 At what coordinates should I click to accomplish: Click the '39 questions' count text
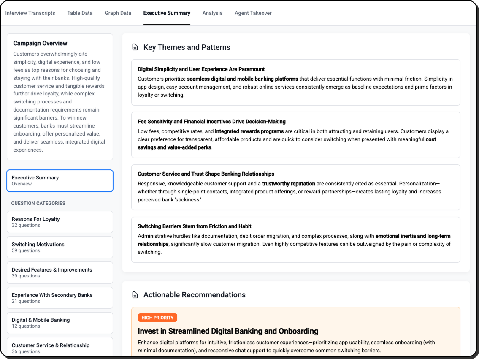(26, 276)
